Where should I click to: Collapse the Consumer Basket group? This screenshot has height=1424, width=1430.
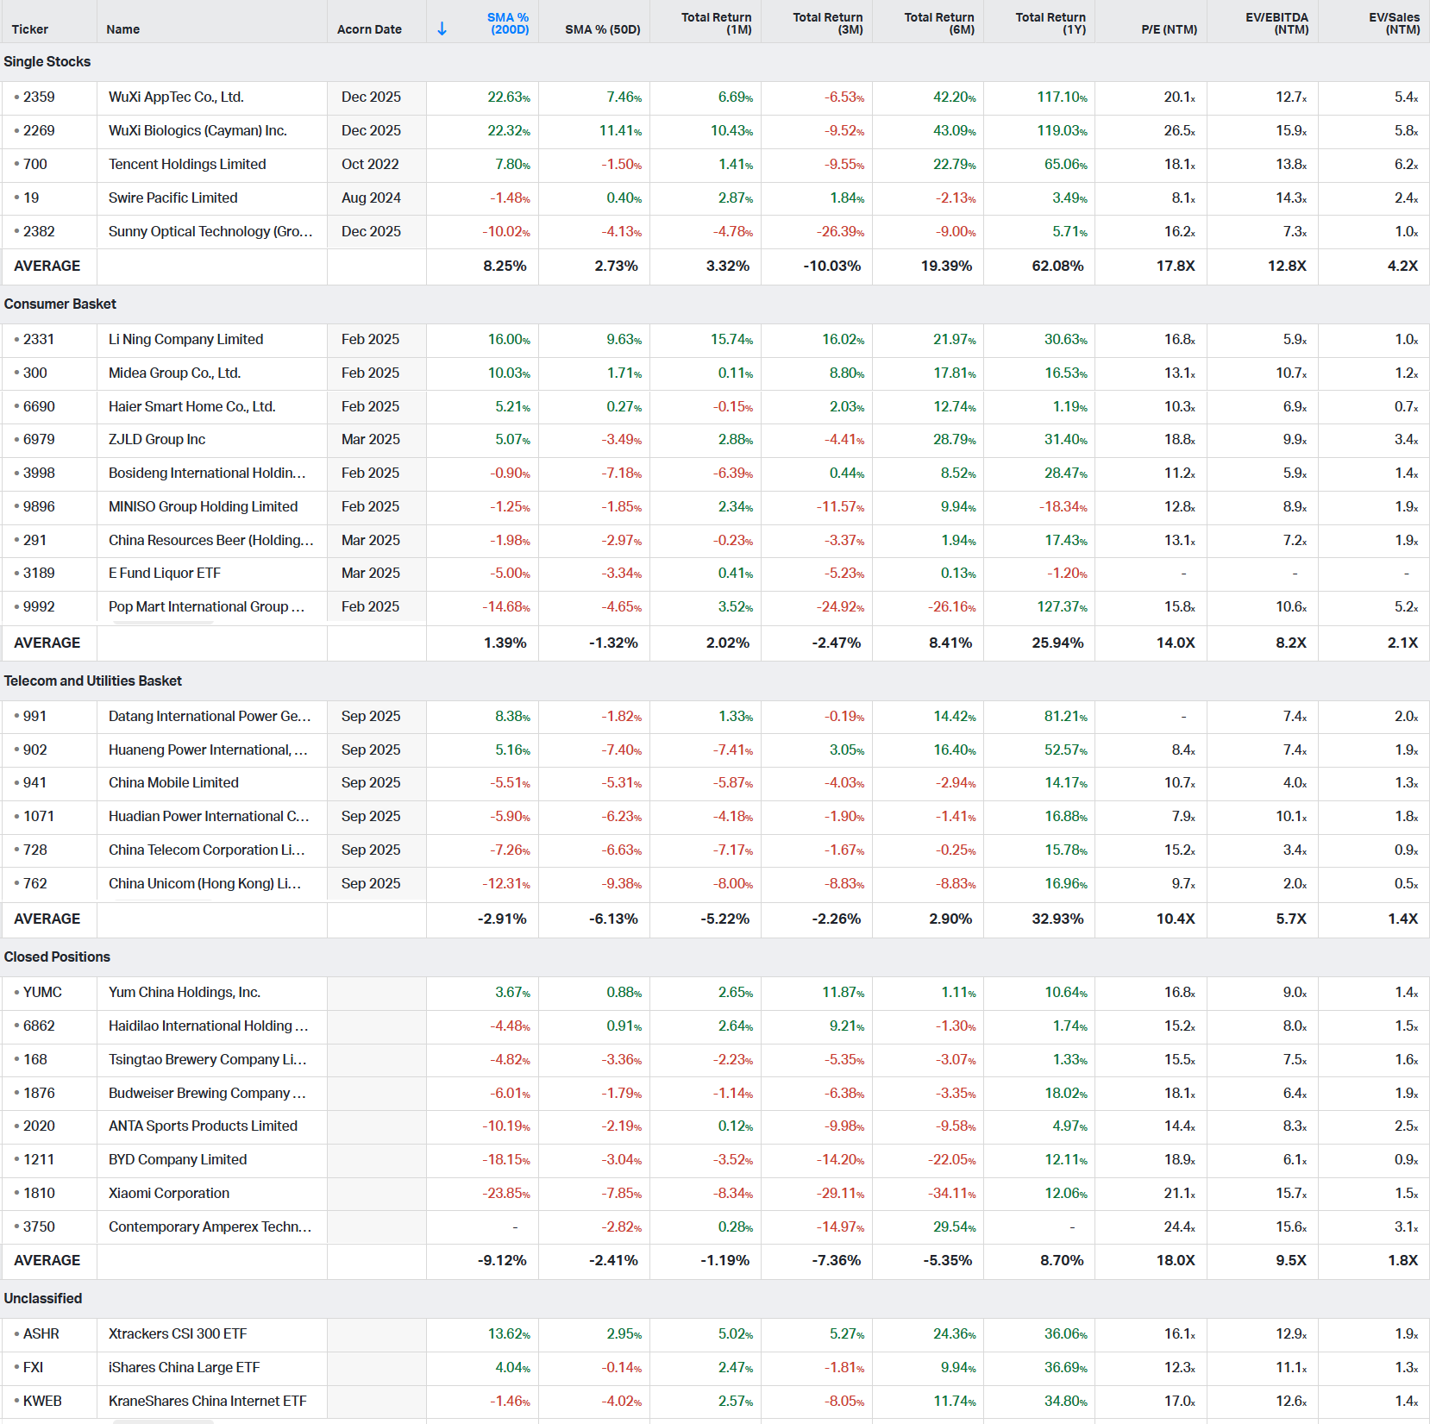[x=60, y=304]
